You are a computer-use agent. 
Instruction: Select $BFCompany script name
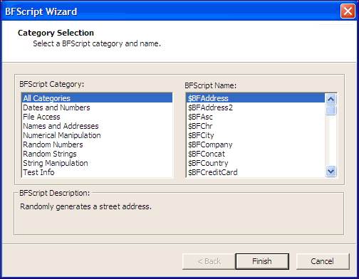pyautogui.click(x=256, y=144)
